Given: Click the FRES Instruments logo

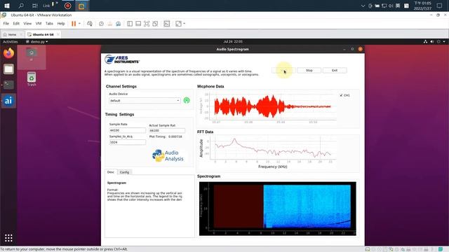Looking at the screenshot, I should coord(121,59).
